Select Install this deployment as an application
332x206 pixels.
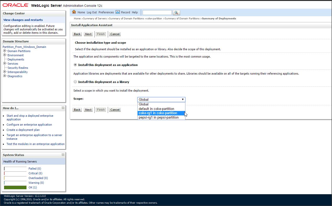[75, 65]
